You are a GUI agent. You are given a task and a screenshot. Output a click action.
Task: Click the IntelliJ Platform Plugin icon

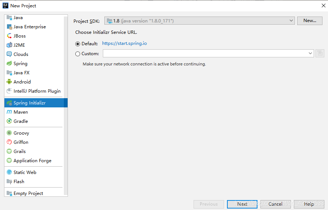9,91
